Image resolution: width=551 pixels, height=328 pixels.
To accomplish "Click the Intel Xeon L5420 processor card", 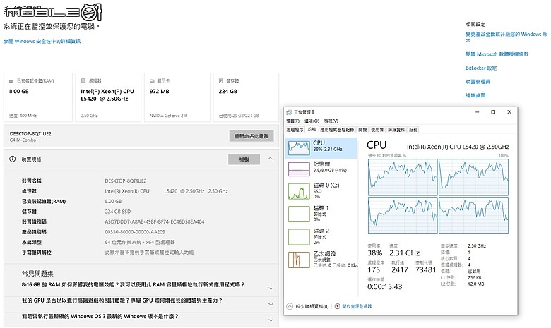I will 108,97.
